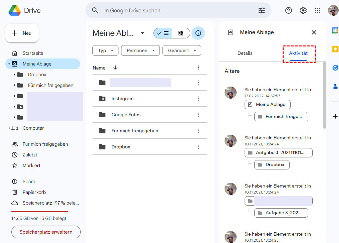Click the Aufgabe 3_202... activity chip
The width and height of the screenshot is (339, 243).
[281, 213]
